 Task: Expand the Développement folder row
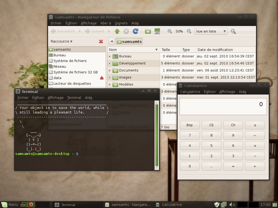110,63
